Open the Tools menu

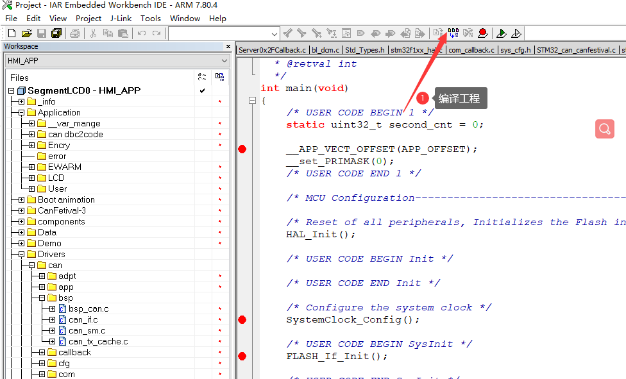click(151, 19)
